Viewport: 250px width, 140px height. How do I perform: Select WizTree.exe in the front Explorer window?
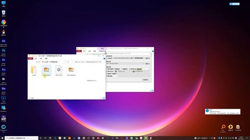click(x=46, y=71)
